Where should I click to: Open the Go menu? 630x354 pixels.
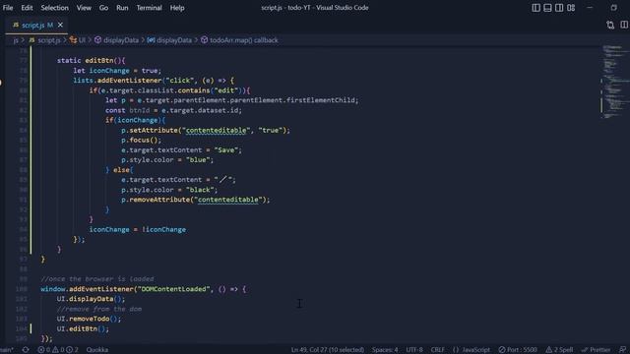[103, 8]
